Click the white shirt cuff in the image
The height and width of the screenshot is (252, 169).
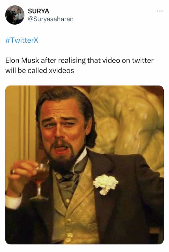click(13, 201)
